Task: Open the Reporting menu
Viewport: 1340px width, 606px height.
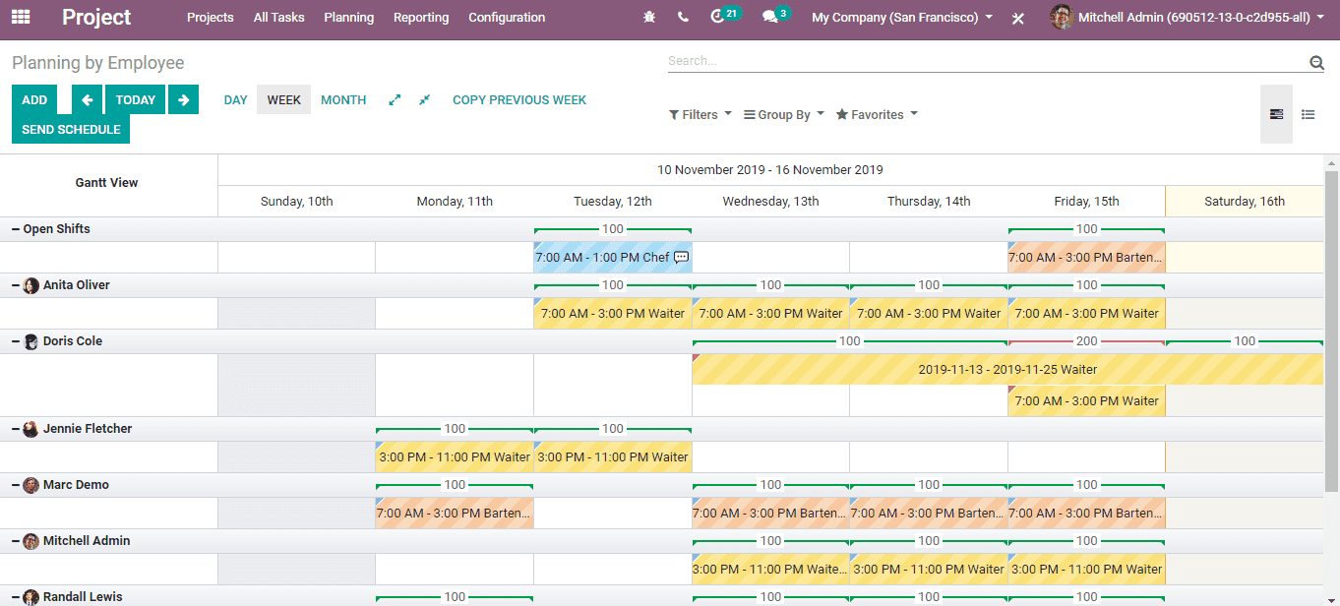Action: point(421,18)
